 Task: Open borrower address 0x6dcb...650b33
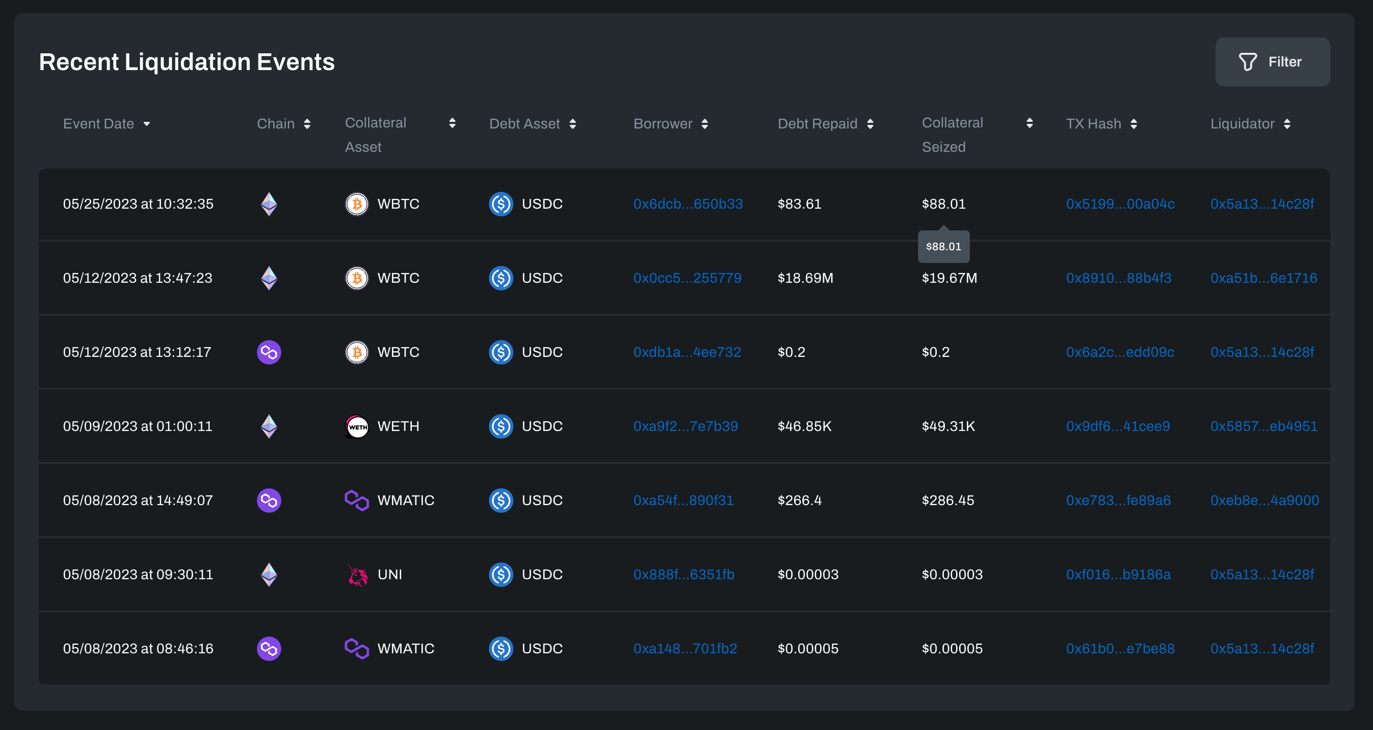point(688,204)
